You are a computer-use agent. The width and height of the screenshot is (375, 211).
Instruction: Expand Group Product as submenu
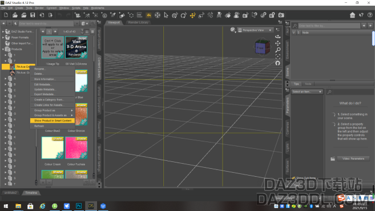[x=53, y=111]
